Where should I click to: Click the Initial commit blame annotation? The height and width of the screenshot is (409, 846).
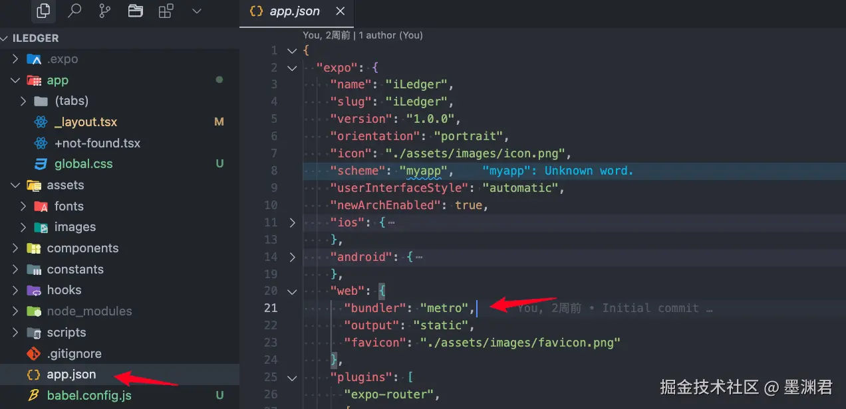point(614,308)
